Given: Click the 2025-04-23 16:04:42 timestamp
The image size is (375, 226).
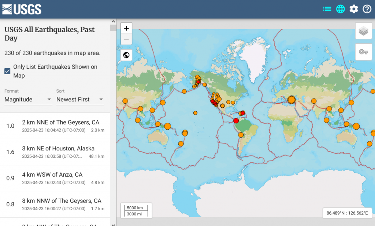Looking at the screenshot, I should tap(53, 130).
